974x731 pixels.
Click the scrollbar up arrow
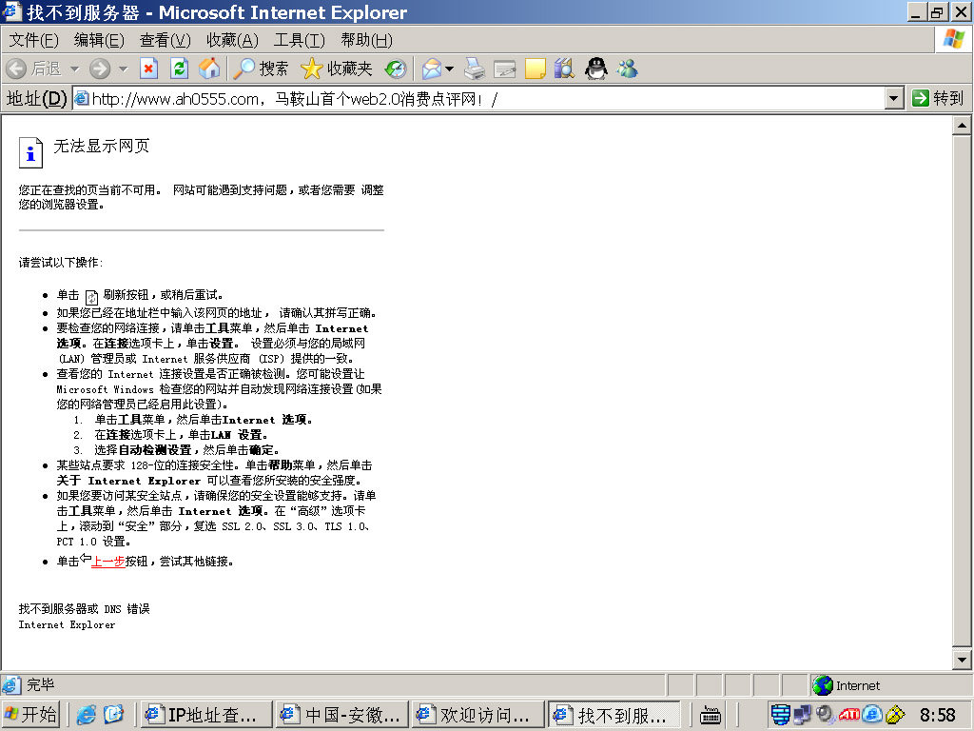click(962, 126)
